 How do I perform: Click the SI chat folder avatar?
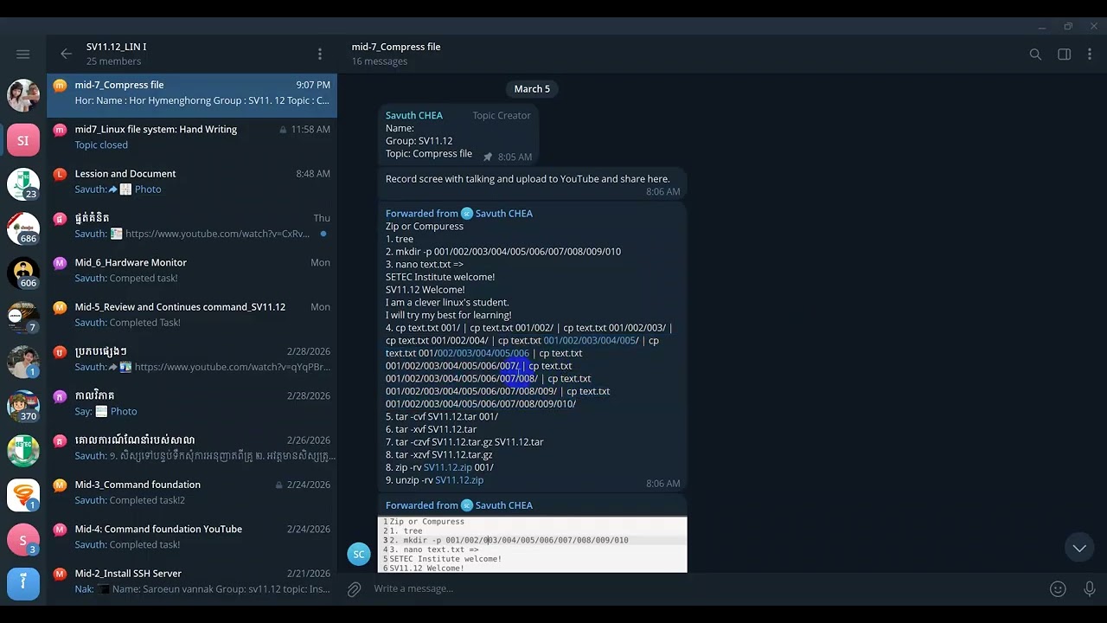pos(23,140)
